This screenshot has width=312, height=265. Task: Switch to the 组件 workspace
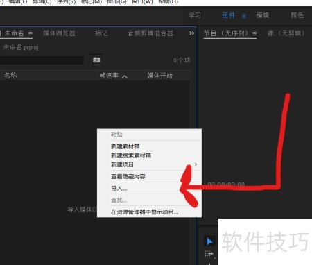pos(228,15)
